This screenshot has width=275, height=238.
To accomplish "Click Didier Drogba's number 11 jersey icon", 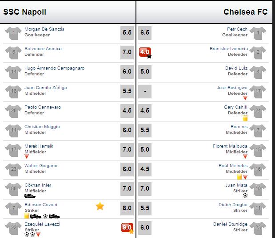I will [258, 209].
